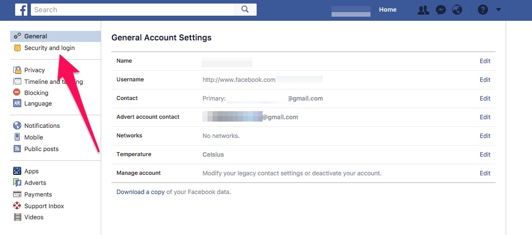
Task: Open the notifications globe icon
Action: pos(458,10)
